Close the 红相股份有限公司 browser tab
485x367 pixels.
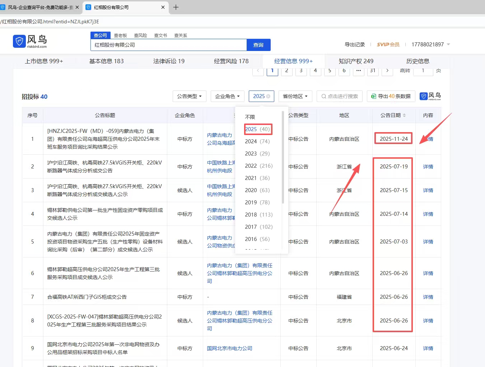(x=163, y=7)
